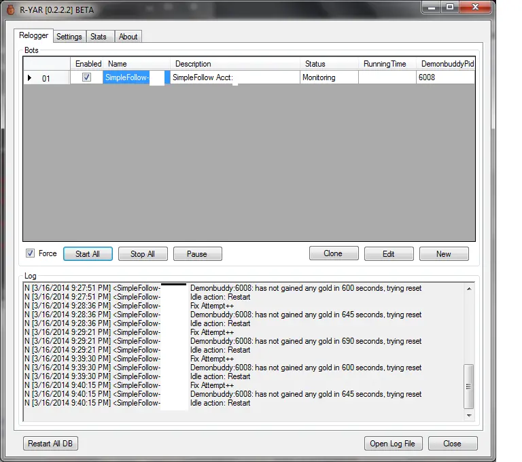This screenshot has width=522, height=462.
Task: Click Restart All DB button
Action: click(50, 444)
